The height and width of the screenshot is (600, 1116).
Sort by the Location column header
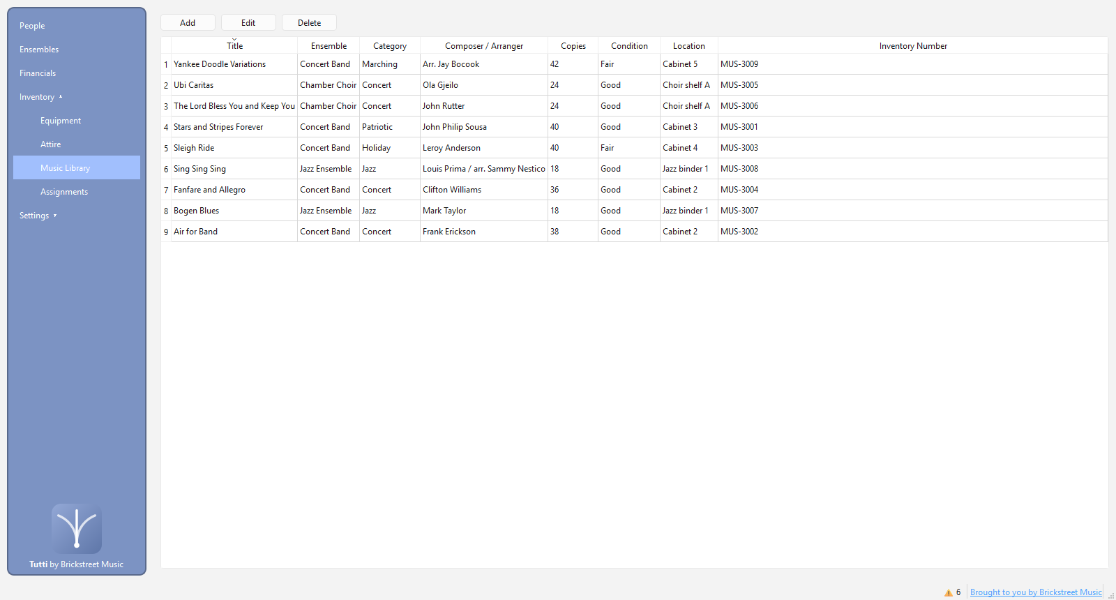pyautogui.click(x=689, y=45)
